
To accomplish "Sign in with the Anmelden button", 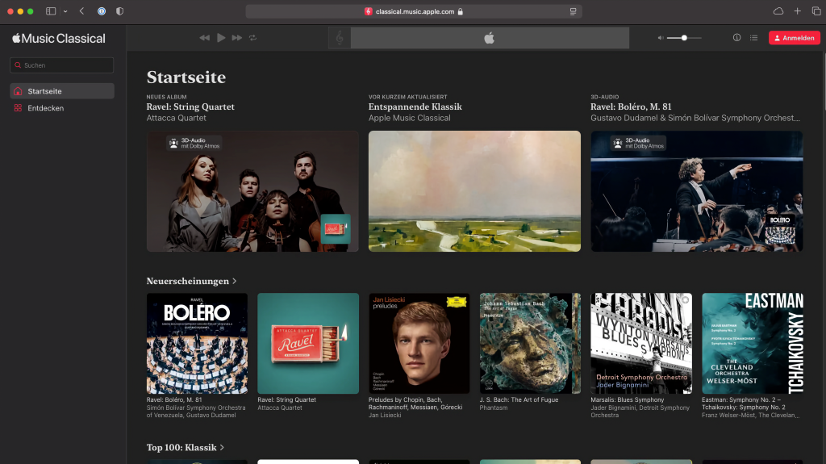I will (795, 38).
